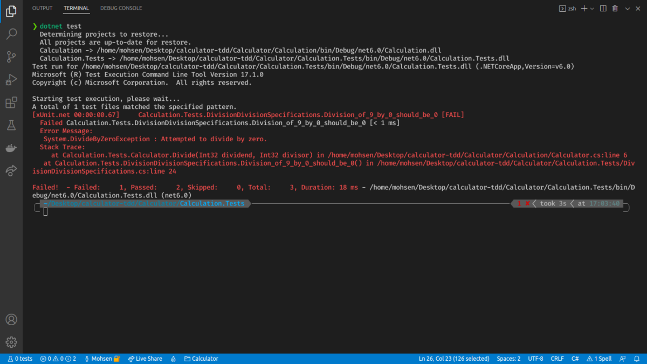This screenshot has width=647, height=364.
Task: Switch to the DEBUG CONSOLE tab
Action: click(x=121, y=8)
